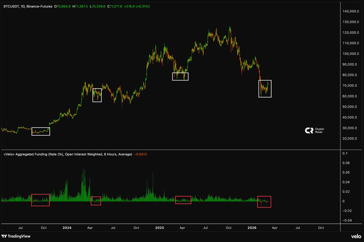Image resolution: width=364 pixels, height=242 pixels.
Task: Select the rightmost red box on the funding panel
Action: 264,202
